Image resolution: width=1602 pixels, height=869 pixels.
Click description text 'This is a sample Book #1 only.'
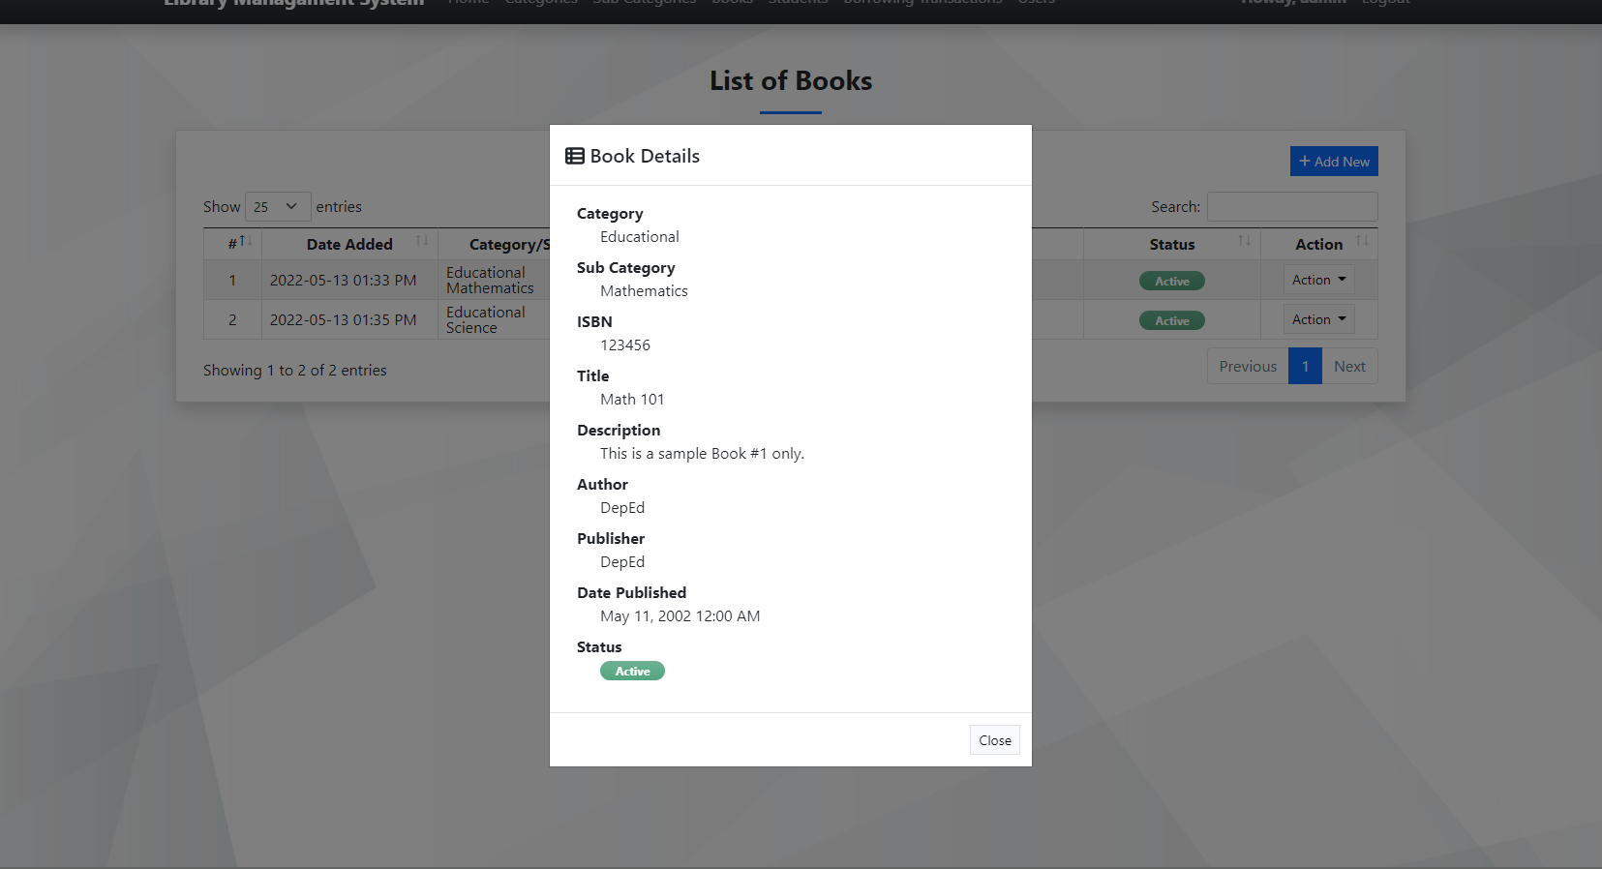(702, 453)
